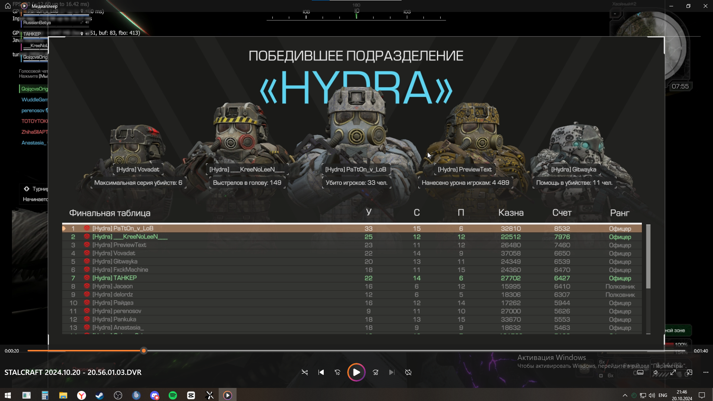Select the PreviewText table row
Image resolution: width=713 pixels, height=401 pixels.
click(x=352, y=245)
